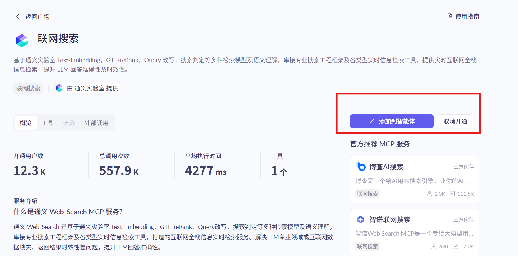Click the arrow icon on 添加到智能体
Viewport: 518px width, 256px height.
point(372,121)
